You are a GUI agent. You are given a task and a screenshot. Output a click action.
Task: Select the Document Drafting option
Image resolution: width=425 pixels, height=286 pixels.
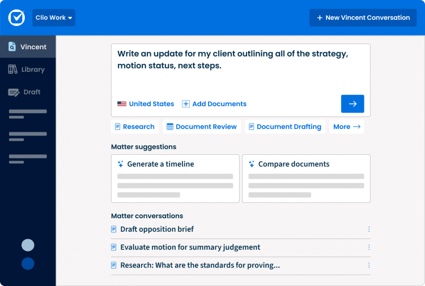[285, 127]
